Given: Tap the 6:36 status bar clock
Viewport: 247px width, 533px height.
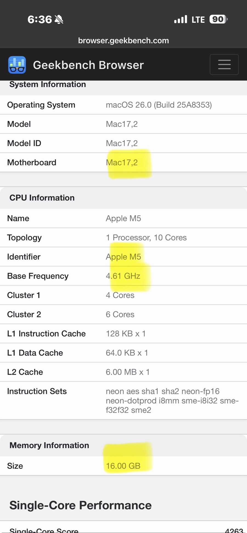Looking at the screenshot, I should click(x=40, y=19).
